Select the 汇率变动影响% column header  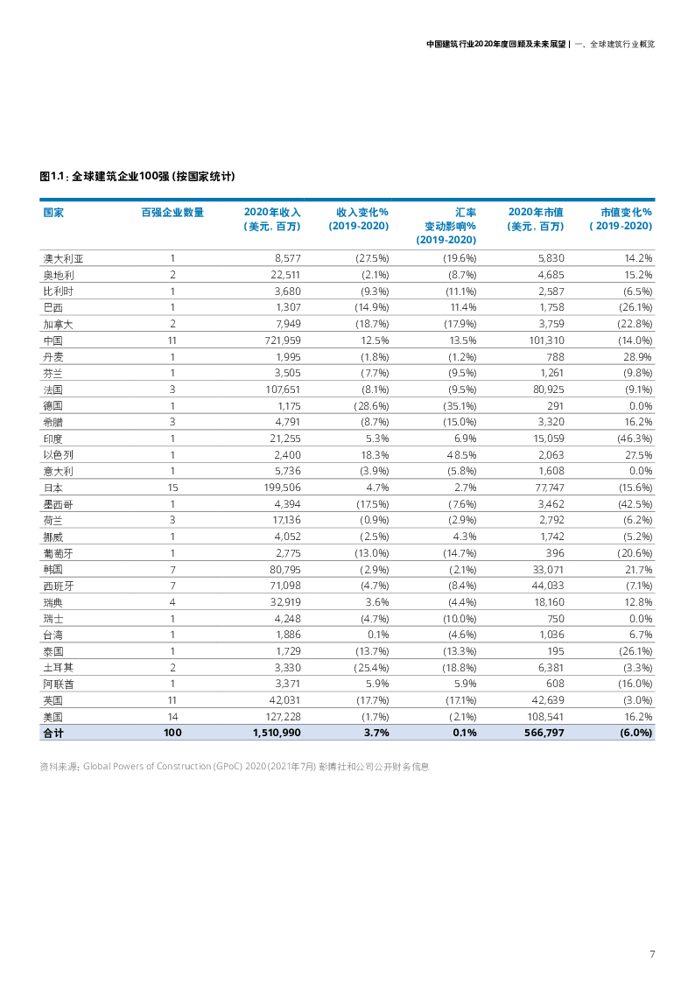tap(446, 226)
